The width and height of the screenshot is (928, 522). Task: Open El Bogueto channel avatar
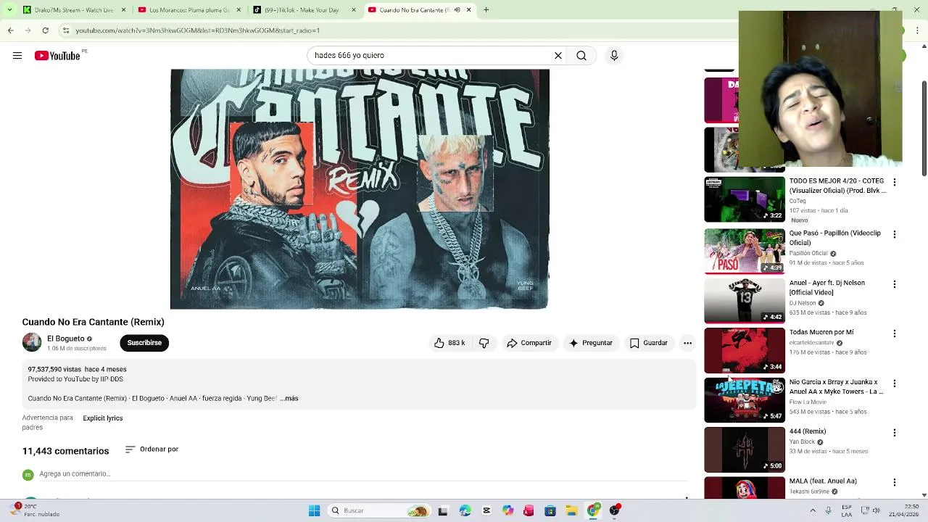click(32, 342)
